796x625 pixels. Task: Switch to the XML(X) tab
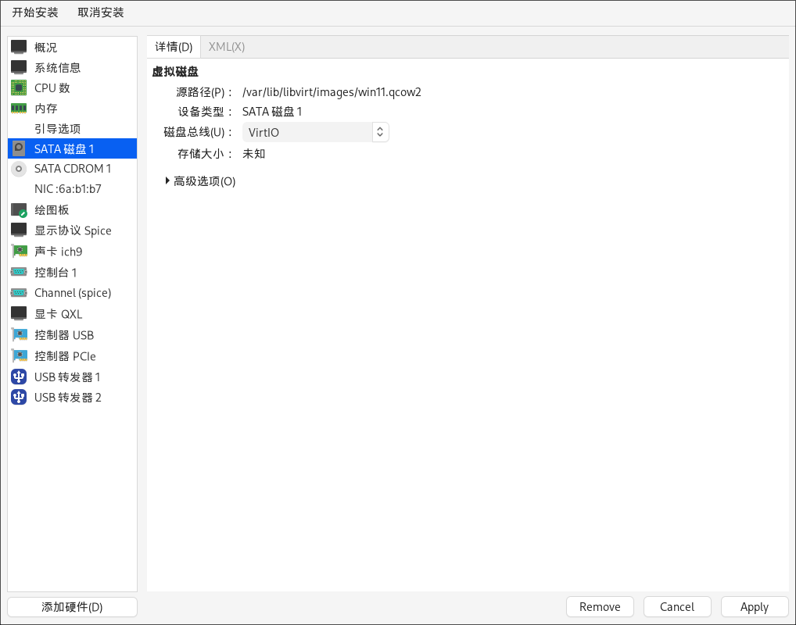tap(225, 46)
